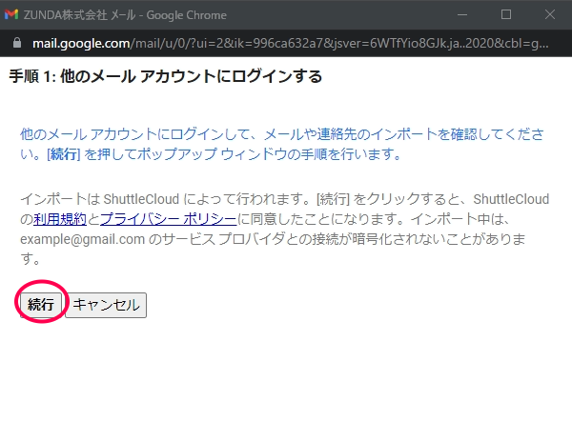Image resolution: width=572 pixels, height=442 pixels.
Task: Click the Gmail icon in title bar
Action: pos(11,14)
